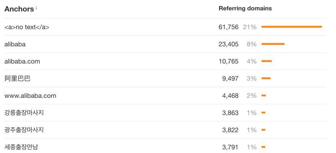Click the 61,756 referring domains count
The height and width of the screenshot is (153, 336).
[x=228, y=27]
